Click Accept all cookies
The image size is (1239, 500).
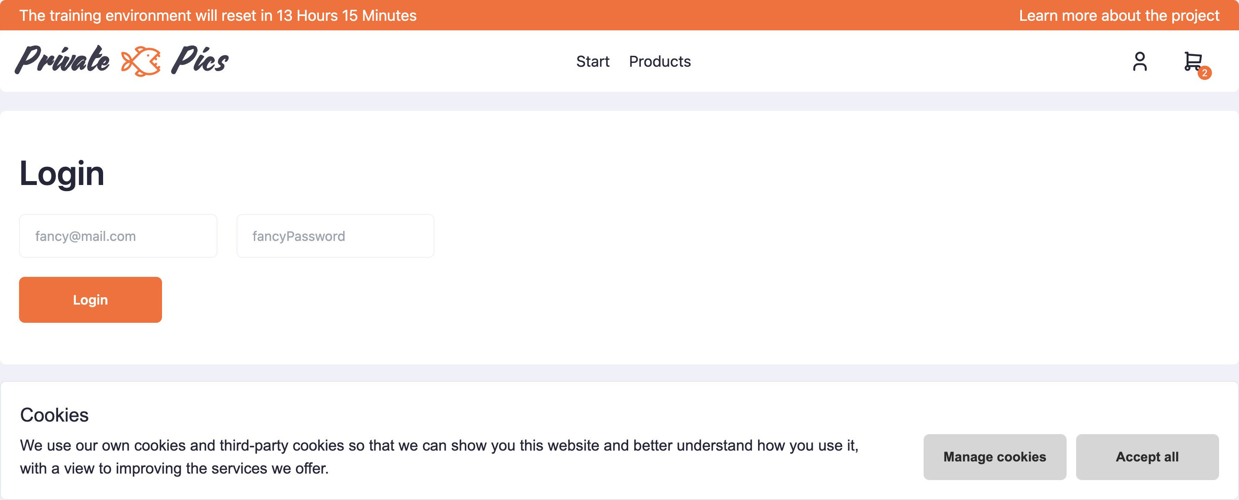coord(1147,457)
